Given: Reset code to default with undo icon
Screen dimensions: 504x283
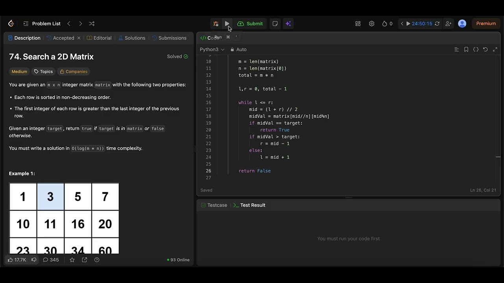Looking at the screenshot, I should 485,50.
